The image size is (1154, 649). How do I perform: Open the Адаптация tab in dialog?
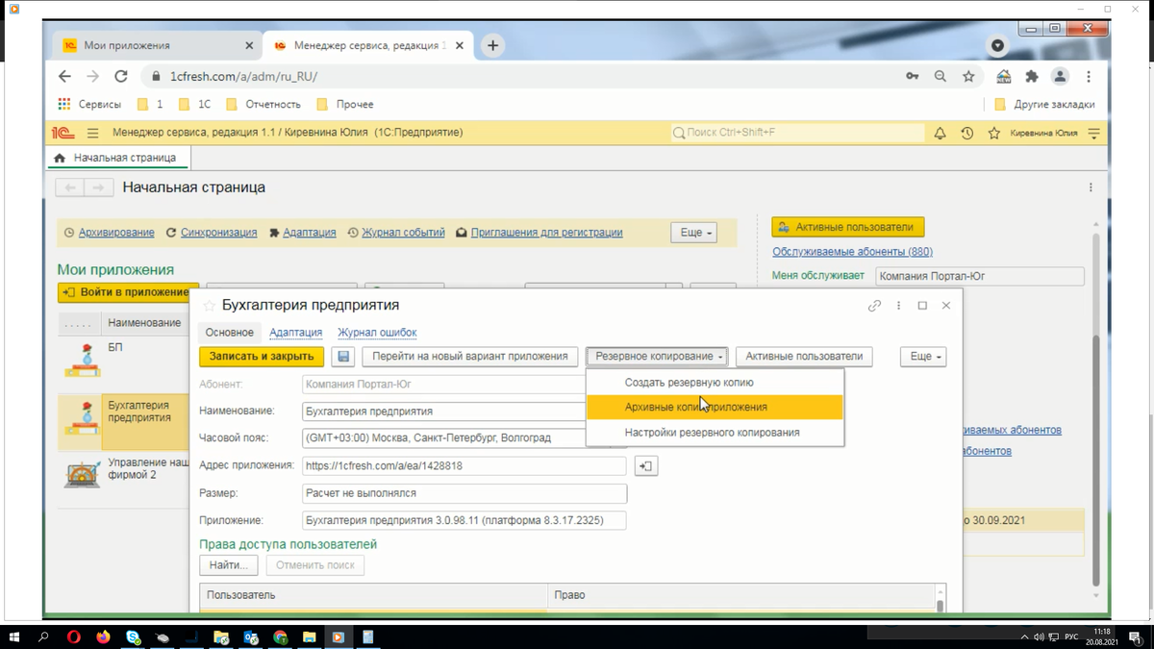tap(296, 333)
